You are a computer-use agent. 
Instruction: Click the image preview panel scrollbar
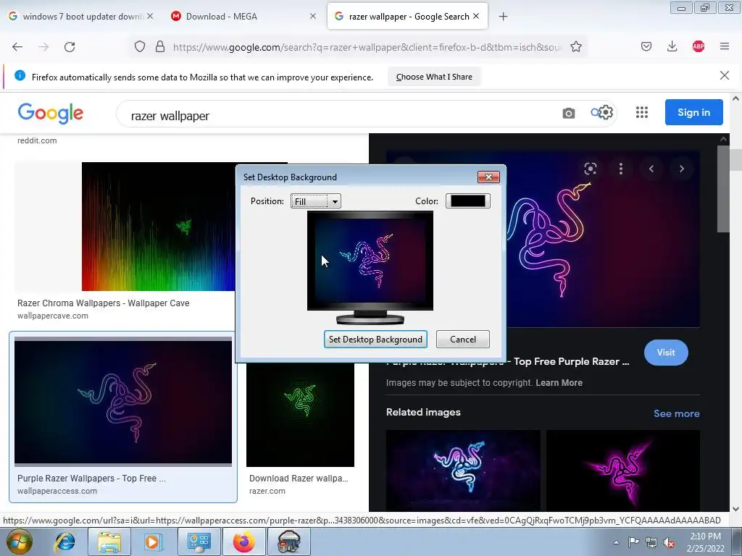[723, 189]
